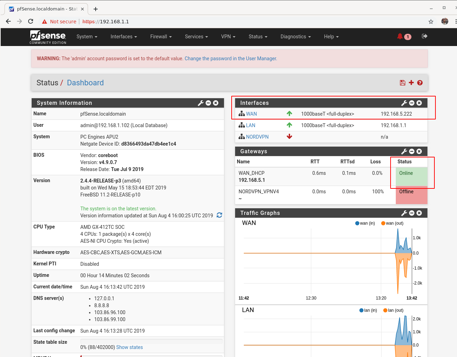Viewport: 457px width, 357px height.
Task: Open the VPN dropdown menu
Action: pyautogui.click(x=228, y=36)
